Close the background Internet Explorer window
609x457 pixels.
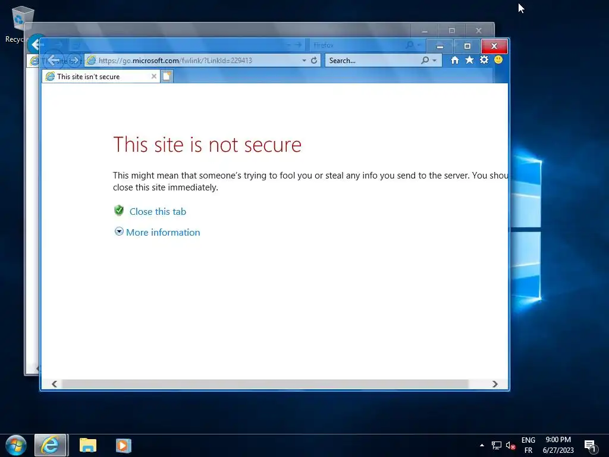point(479,30)
